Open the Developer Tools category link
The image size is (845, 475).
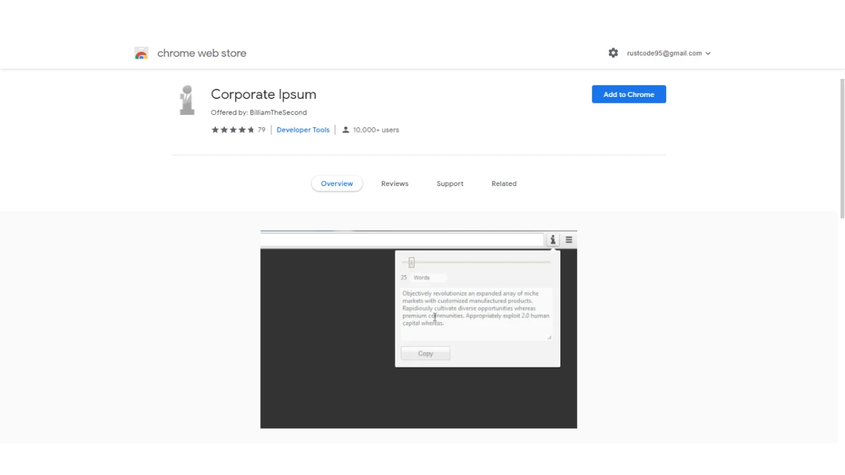click(302, 129)
